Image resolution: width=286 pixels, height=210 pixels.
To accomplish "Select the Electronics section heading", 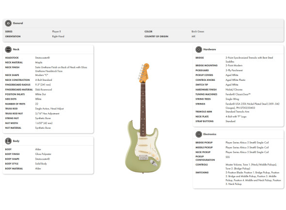I will tap(210, 134).
